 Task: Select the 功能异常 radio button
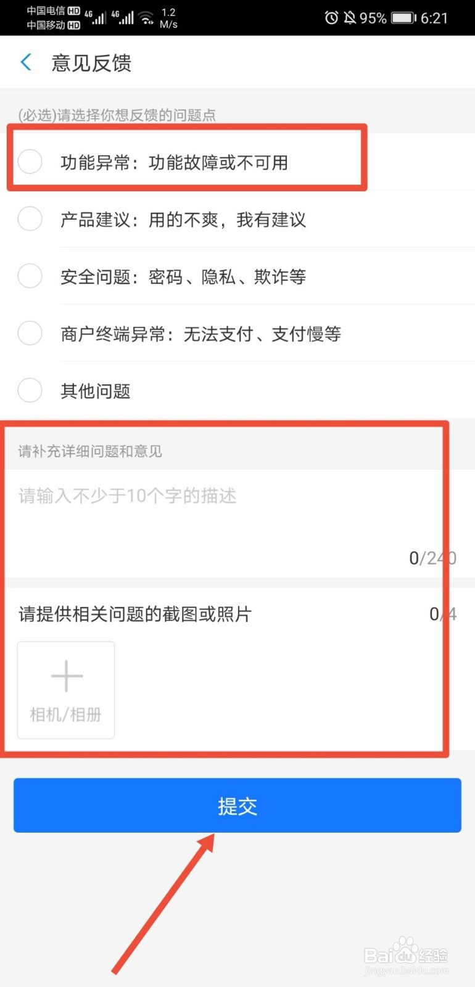30,162
